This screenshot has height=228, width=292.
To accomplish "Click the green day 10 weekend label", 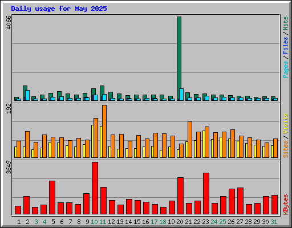I will [95, 222].
